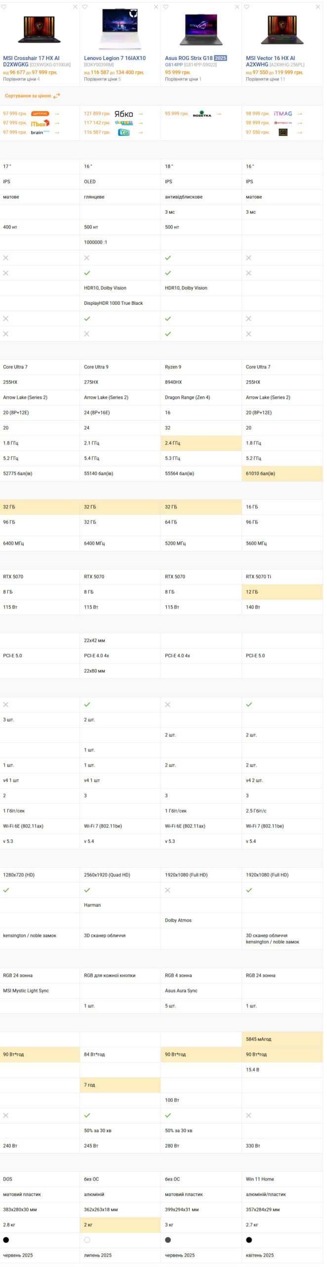Image resolution: width=327 pixels, height=1267 pixels.
Task: Click the Citrus store logo
Action: (x=40, y=114)
